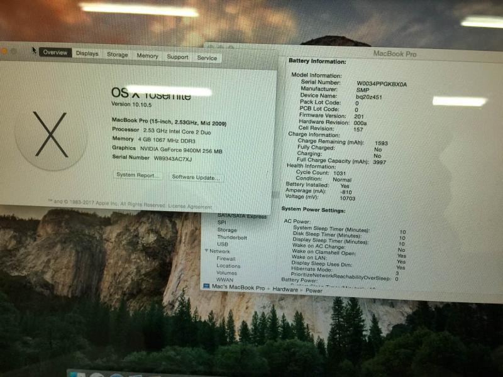Select SATA/SATA Express in hardware sidebar
503x377 pixels.
(242, 216)
